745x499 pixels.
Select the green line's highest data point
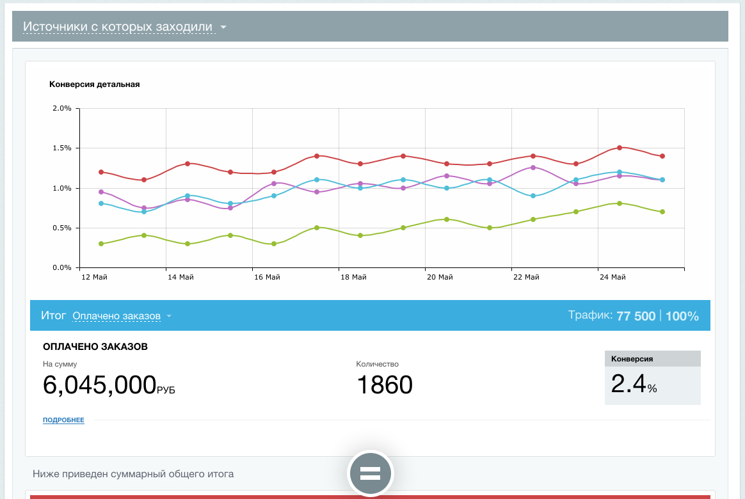tap(619, 203)
